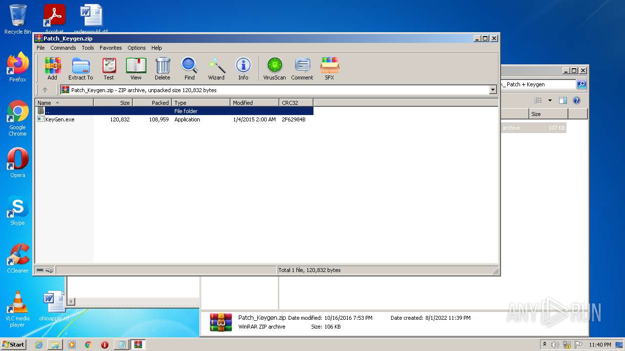Open CCleaner desktop shortcut
The width and height of the screenshot is (625, 351).
click(18, 258)
